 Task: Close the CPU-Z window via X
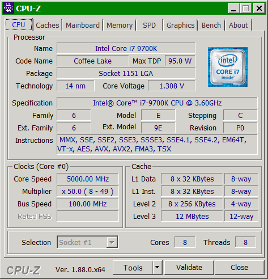click(x=259, y=9)
